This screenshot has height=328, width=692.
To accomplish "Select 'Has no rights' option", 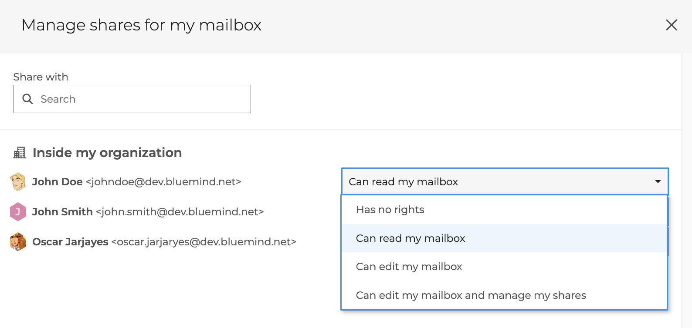I will coord(390,210).
